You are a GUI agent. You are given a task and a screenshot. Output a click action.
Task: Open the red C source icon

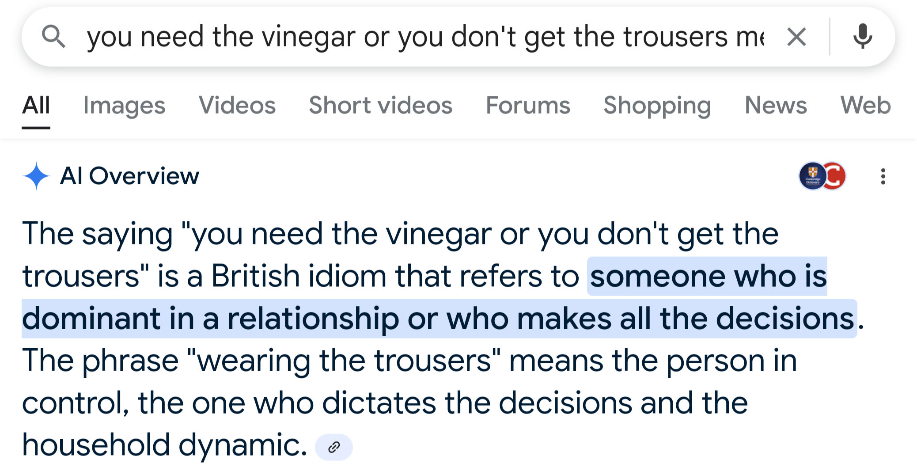835,176
